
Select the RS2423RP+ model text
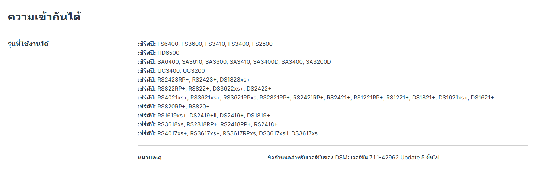[x=173, y=80]
